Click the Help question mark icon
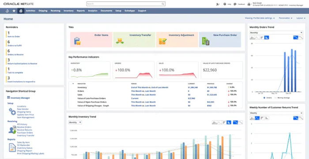 click(x=225, y=4)
